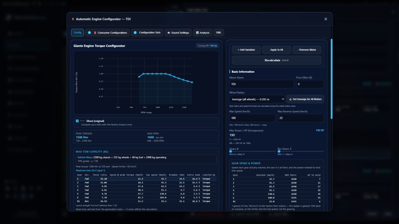Click the chart icon on Analysis tab
Viewport: 399px width, 224px height.
point(198,33)
